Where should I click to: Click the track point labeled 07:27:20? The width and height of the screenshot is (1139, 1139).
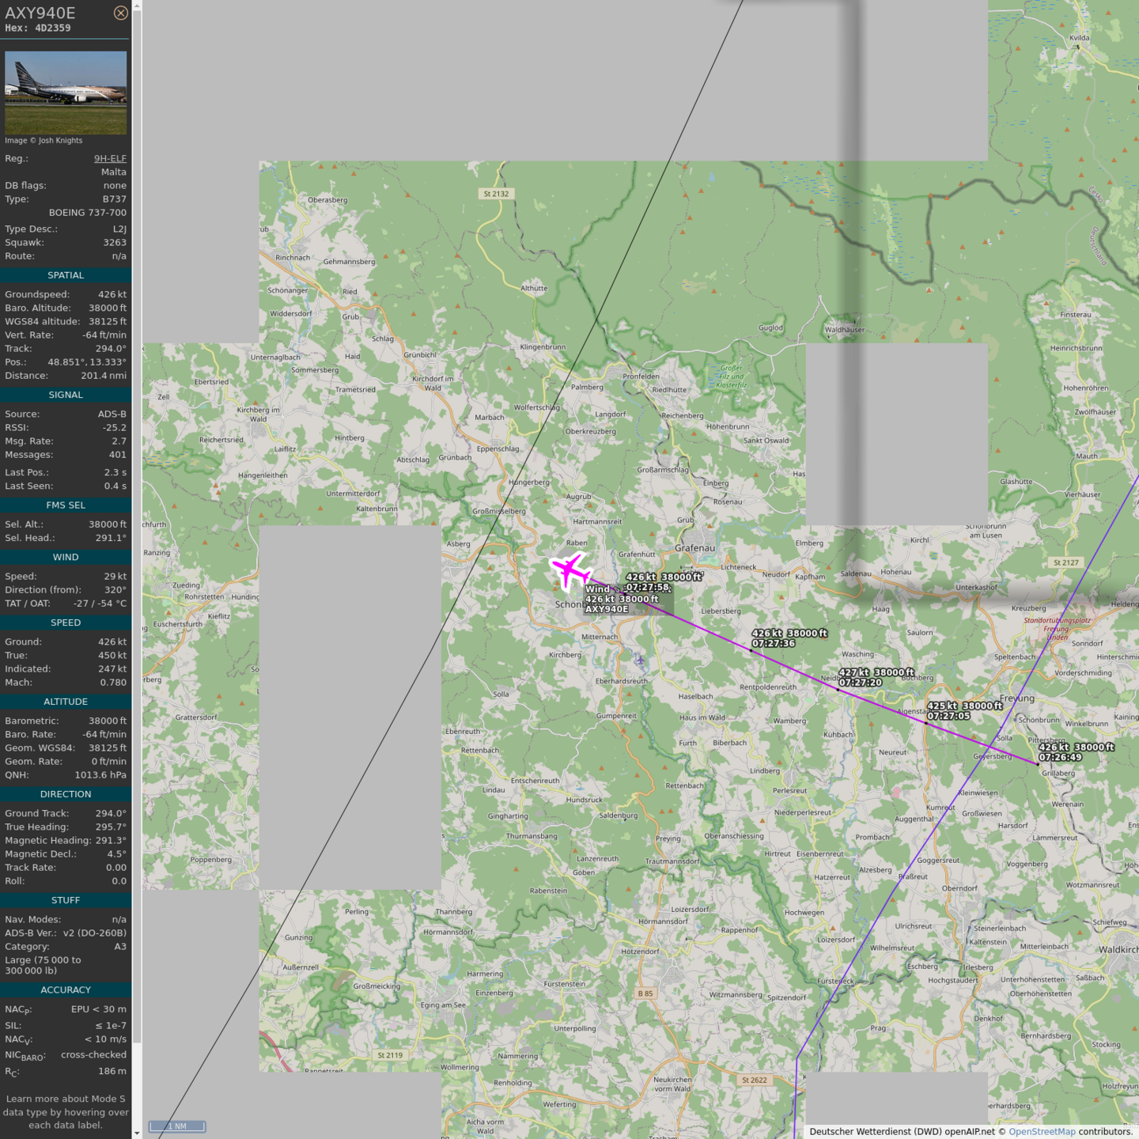click(x=838, y=689)
